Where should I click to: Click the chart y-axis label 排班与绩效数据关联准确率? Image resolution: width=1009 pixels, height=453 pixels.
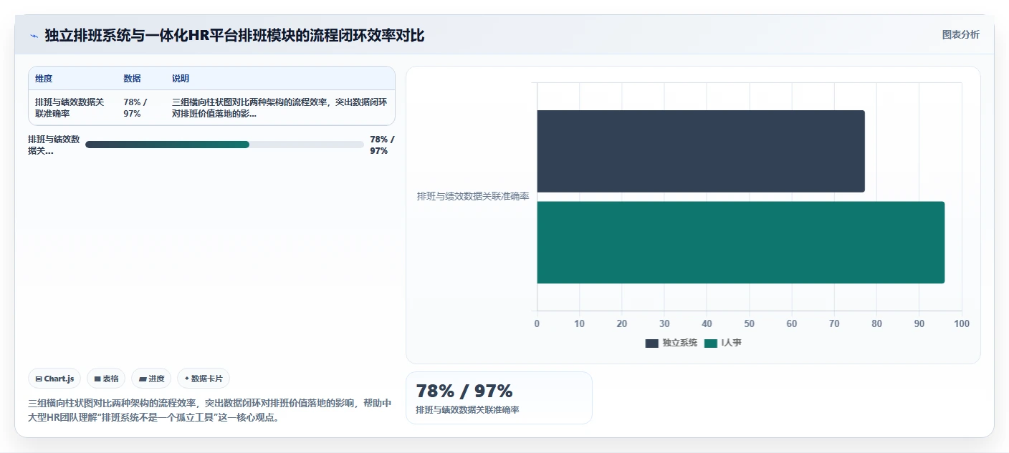(473, 196)
